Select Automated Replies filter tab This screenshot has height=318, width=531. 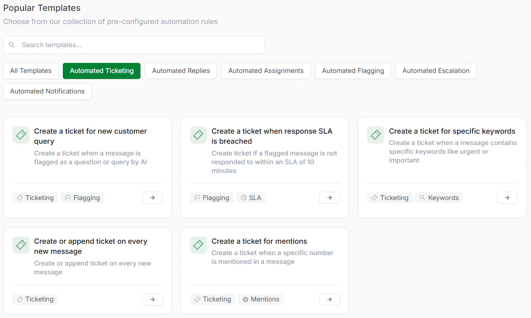(181, 71)
